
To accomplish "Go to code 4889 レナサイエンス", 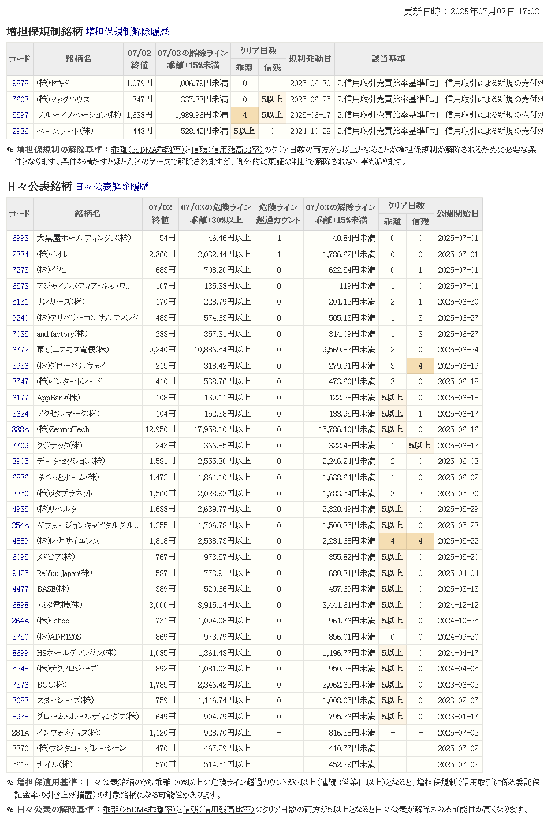I will click(20, 541).
